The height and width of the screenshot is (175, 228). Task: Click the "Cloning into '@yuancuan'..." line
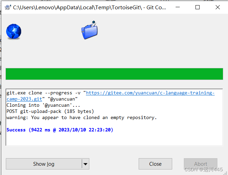(43, 105)
